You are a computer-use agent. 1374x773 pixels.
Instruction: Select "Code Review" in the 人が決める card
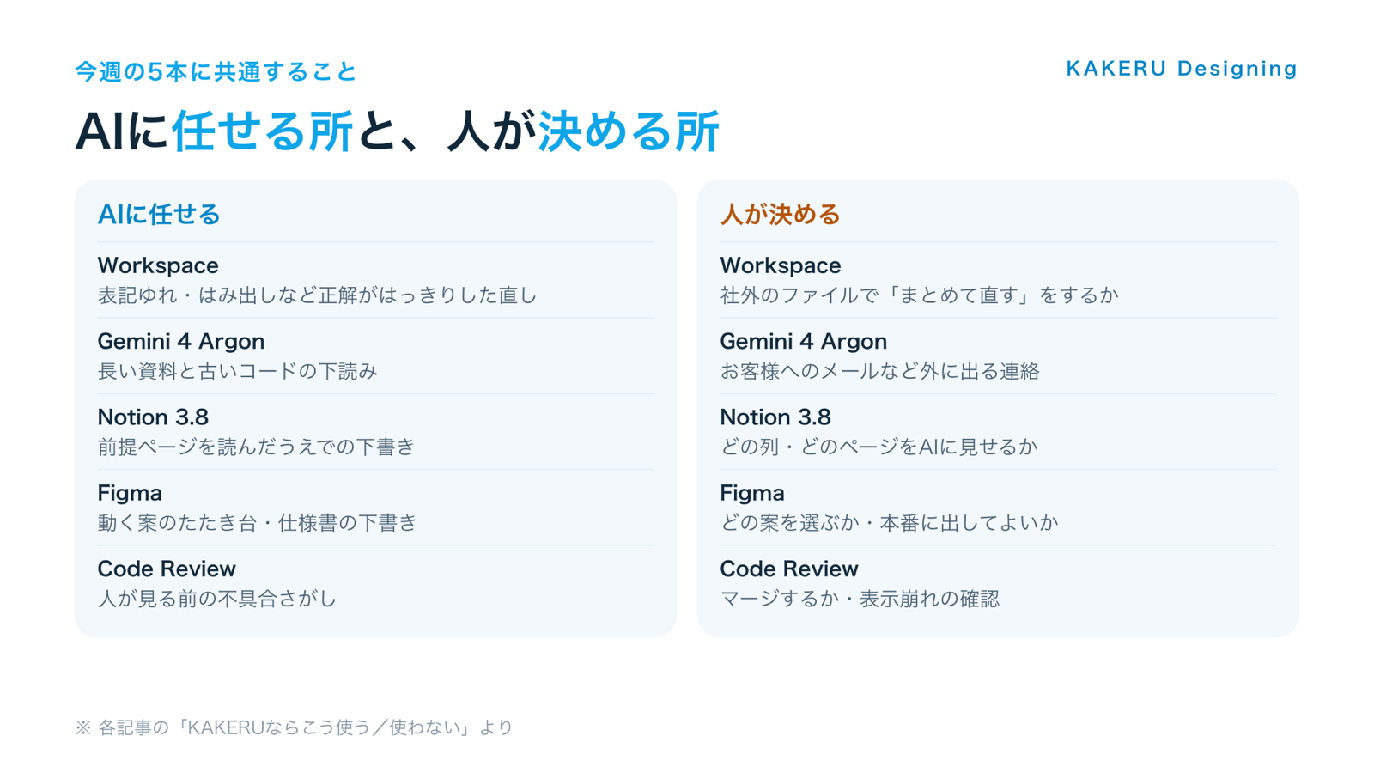pos(789,569)
